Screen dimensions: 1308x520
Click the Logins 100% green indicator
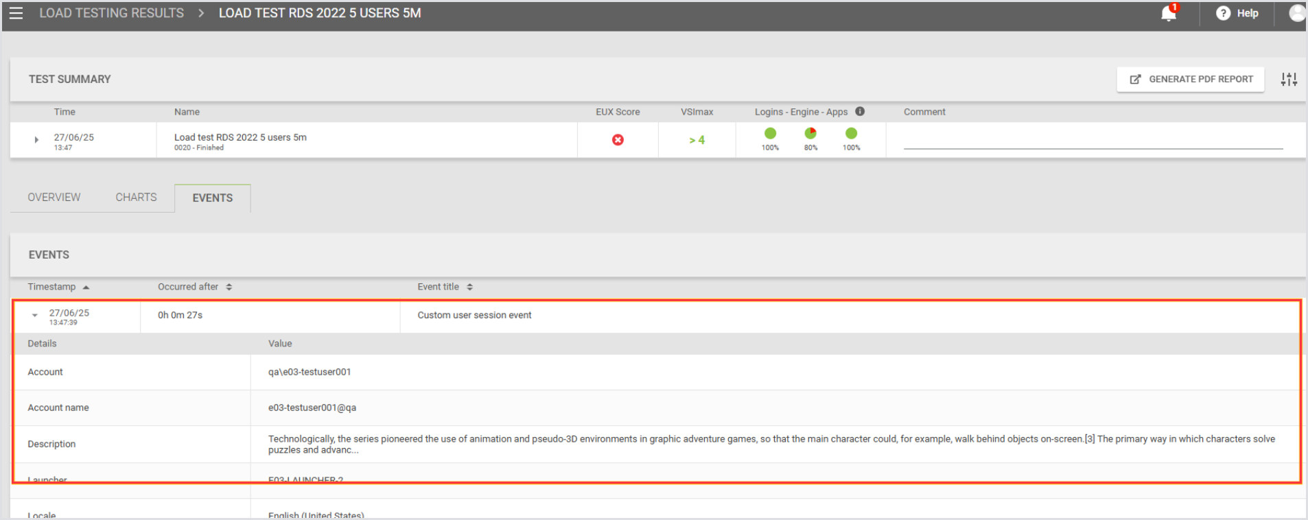[x=770, y=134]
